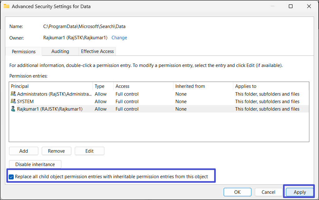Sort by the Inherited from column header
Viewport: 319px width, 200px height.
[190, 86]
